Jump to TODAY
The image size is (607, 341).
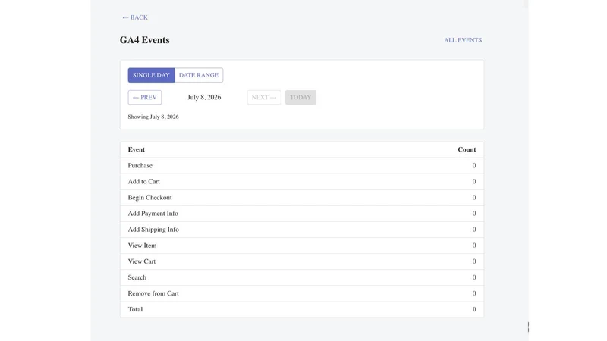pos(300,98)
